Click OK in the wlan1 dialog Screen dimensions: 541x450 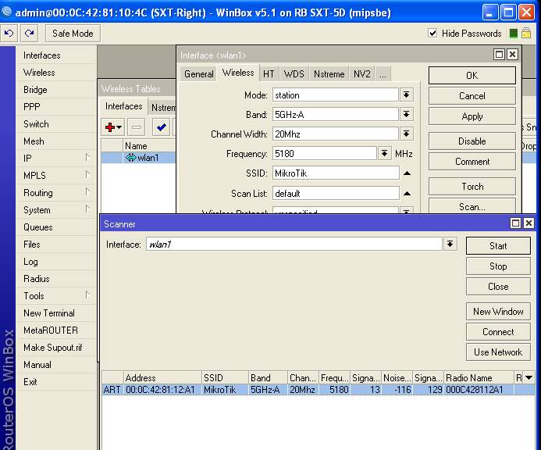472,75
